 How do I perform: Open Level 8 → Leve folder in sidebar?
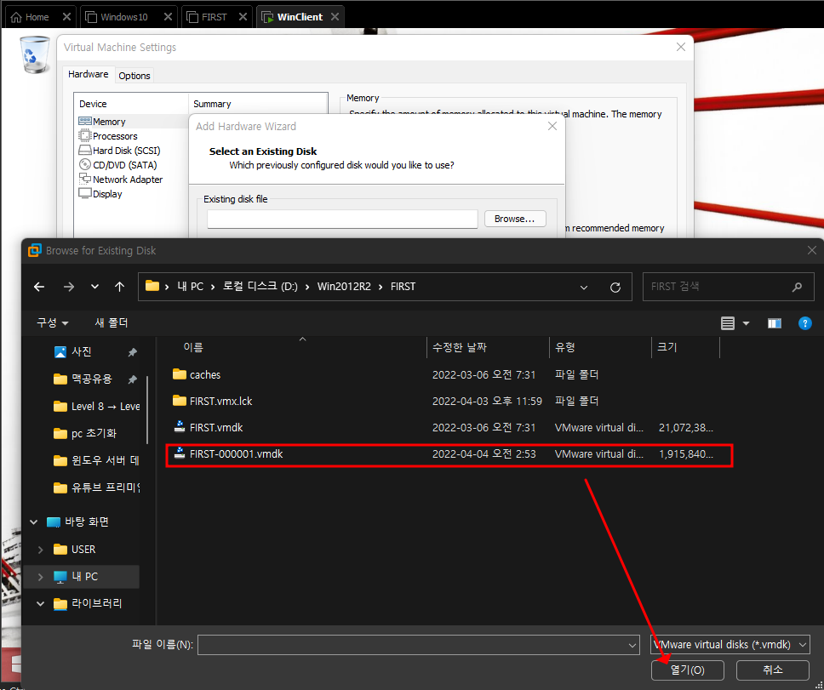point(97,406)
